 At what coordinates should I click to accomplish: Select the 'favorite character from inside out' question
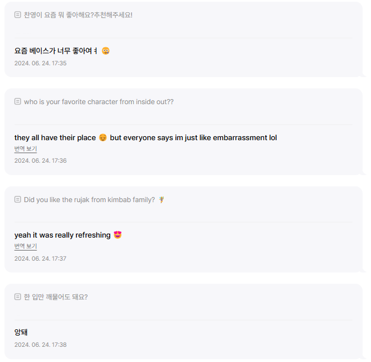pos(98,101)
